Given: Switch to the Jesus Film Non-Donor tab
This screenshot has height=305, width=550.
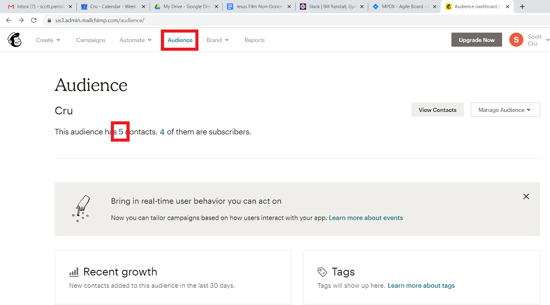Looking at the screenshot, I should [x=258, y=7].
